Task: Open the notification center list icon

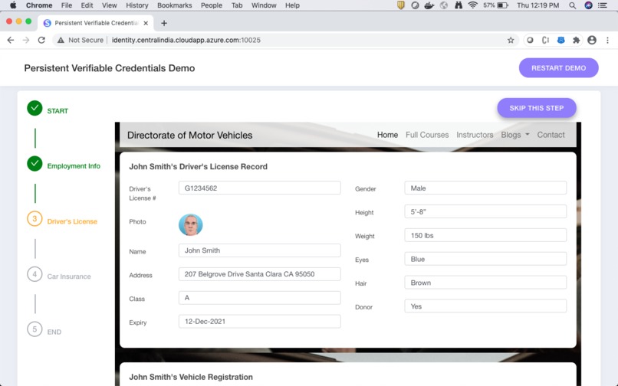Action: [603, 5]
